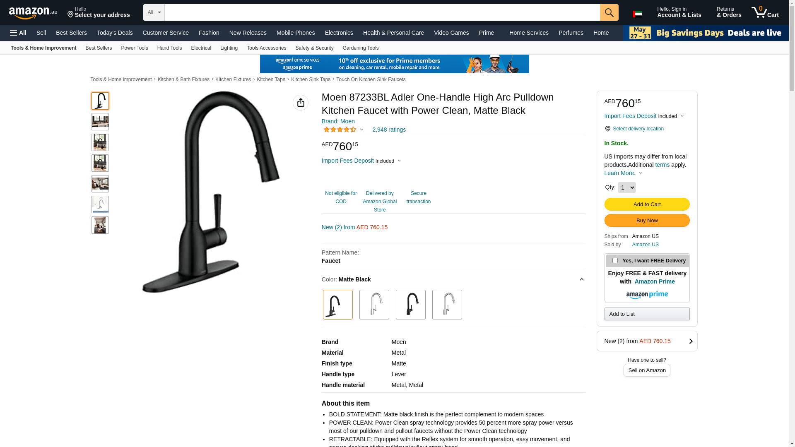Screen dimensions: 795x447
Task: Click the share icon on product image
Action: tap(301, 103)
